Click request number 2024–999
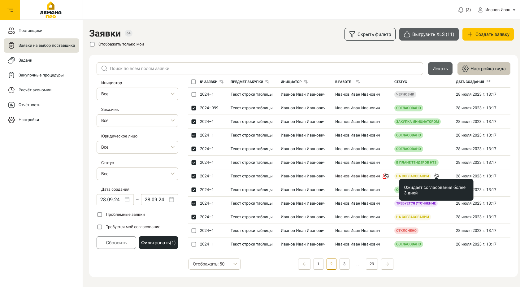The height and width of the screenshot is (287, 520). click(x=209, y=108)
